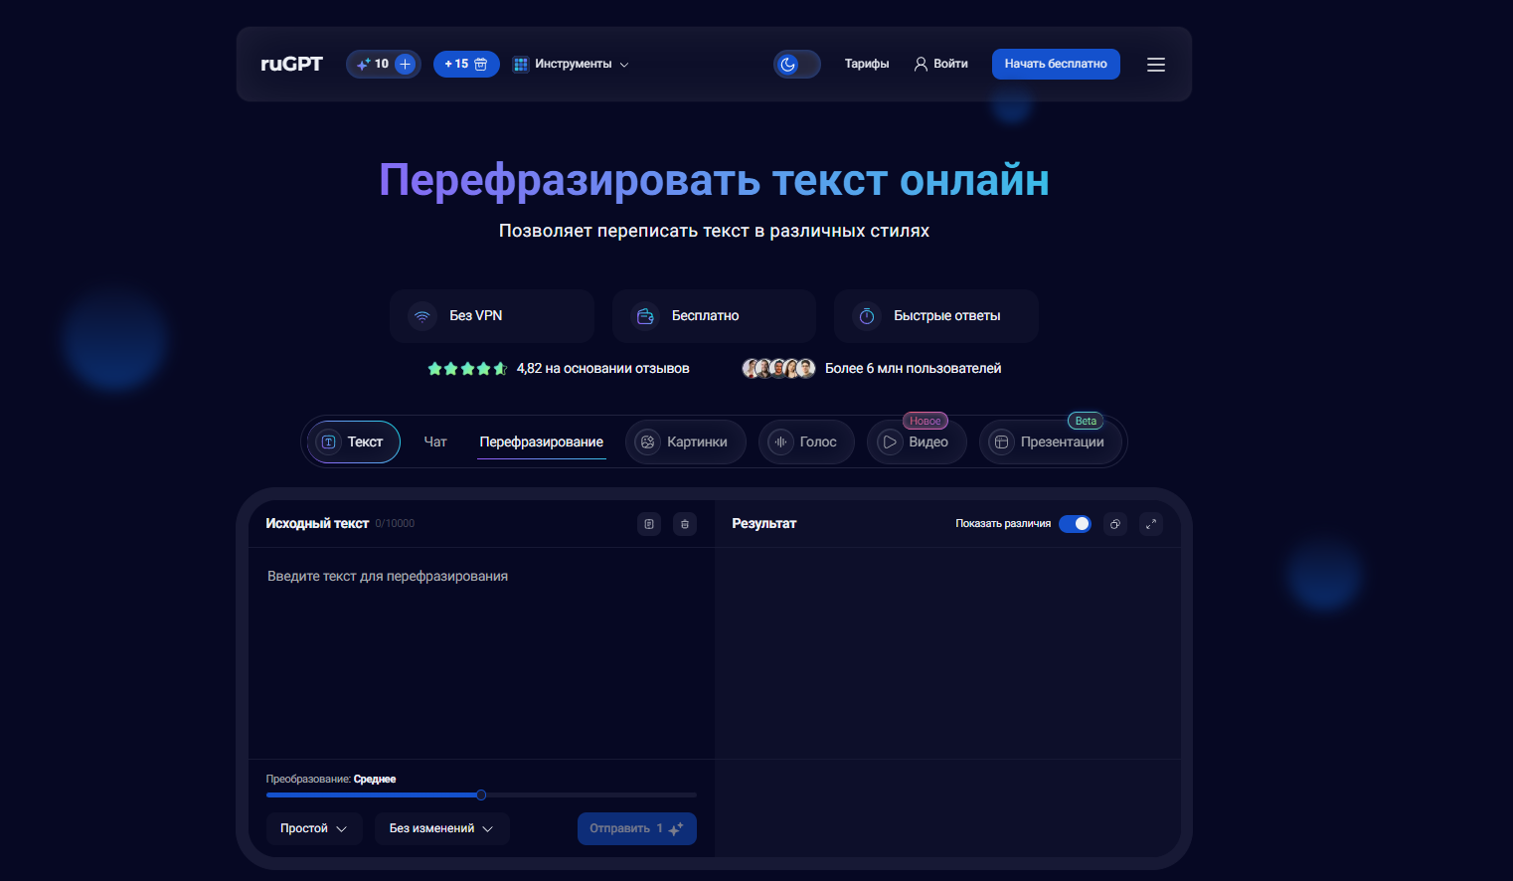Expand the Без изменений dropdown
This screenshot has width=1513, height=881.
(x=441, y=828)
